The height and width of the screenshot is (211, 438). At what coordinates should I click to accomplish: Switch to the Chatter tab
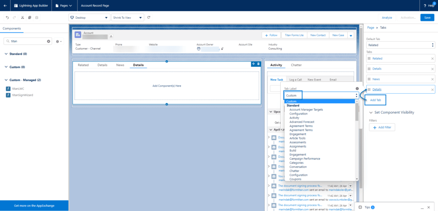coord(296,65)
